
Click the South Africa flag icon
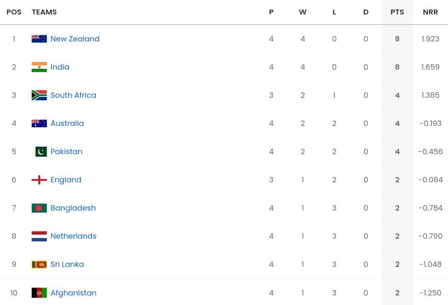click(39, 95)
